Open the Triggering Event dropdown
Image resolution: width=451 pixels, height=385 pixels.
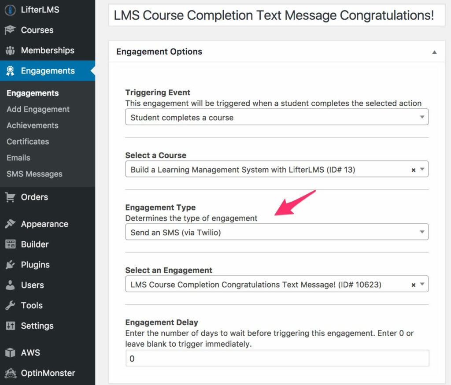click(x=277, y=117)
